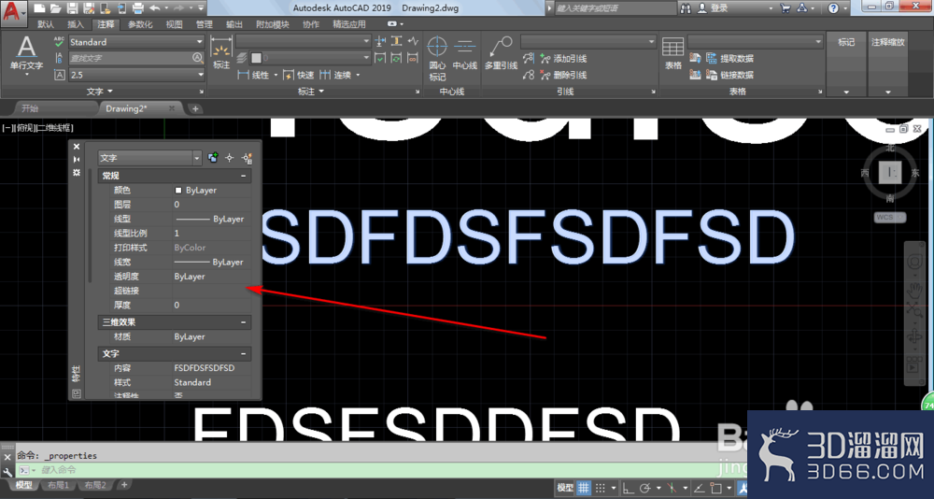Collapse the 文字 section in properties palette
The height and width of the screenshot is (499, 934).
(243, 353)
